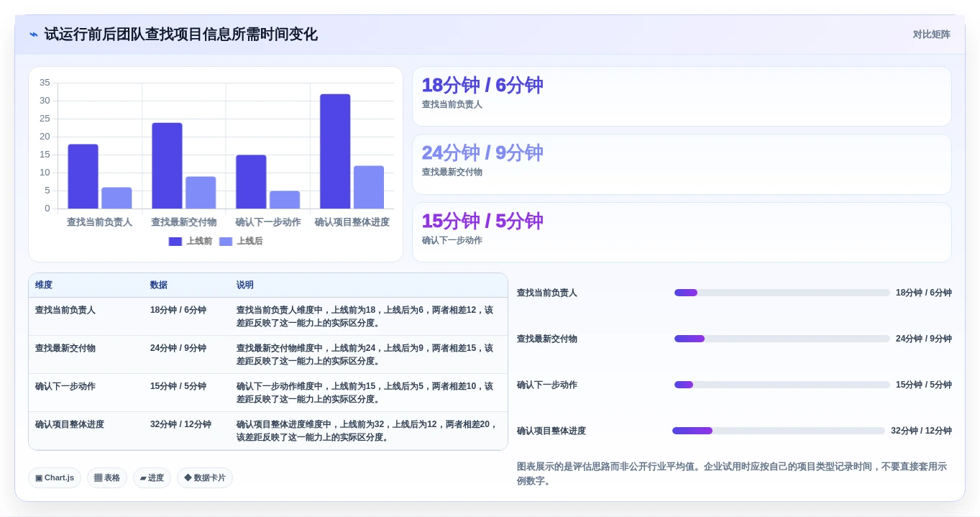Click the progress bar for 确认项目整体进度
Screen dimensions: 980x517
pos(779,431)
